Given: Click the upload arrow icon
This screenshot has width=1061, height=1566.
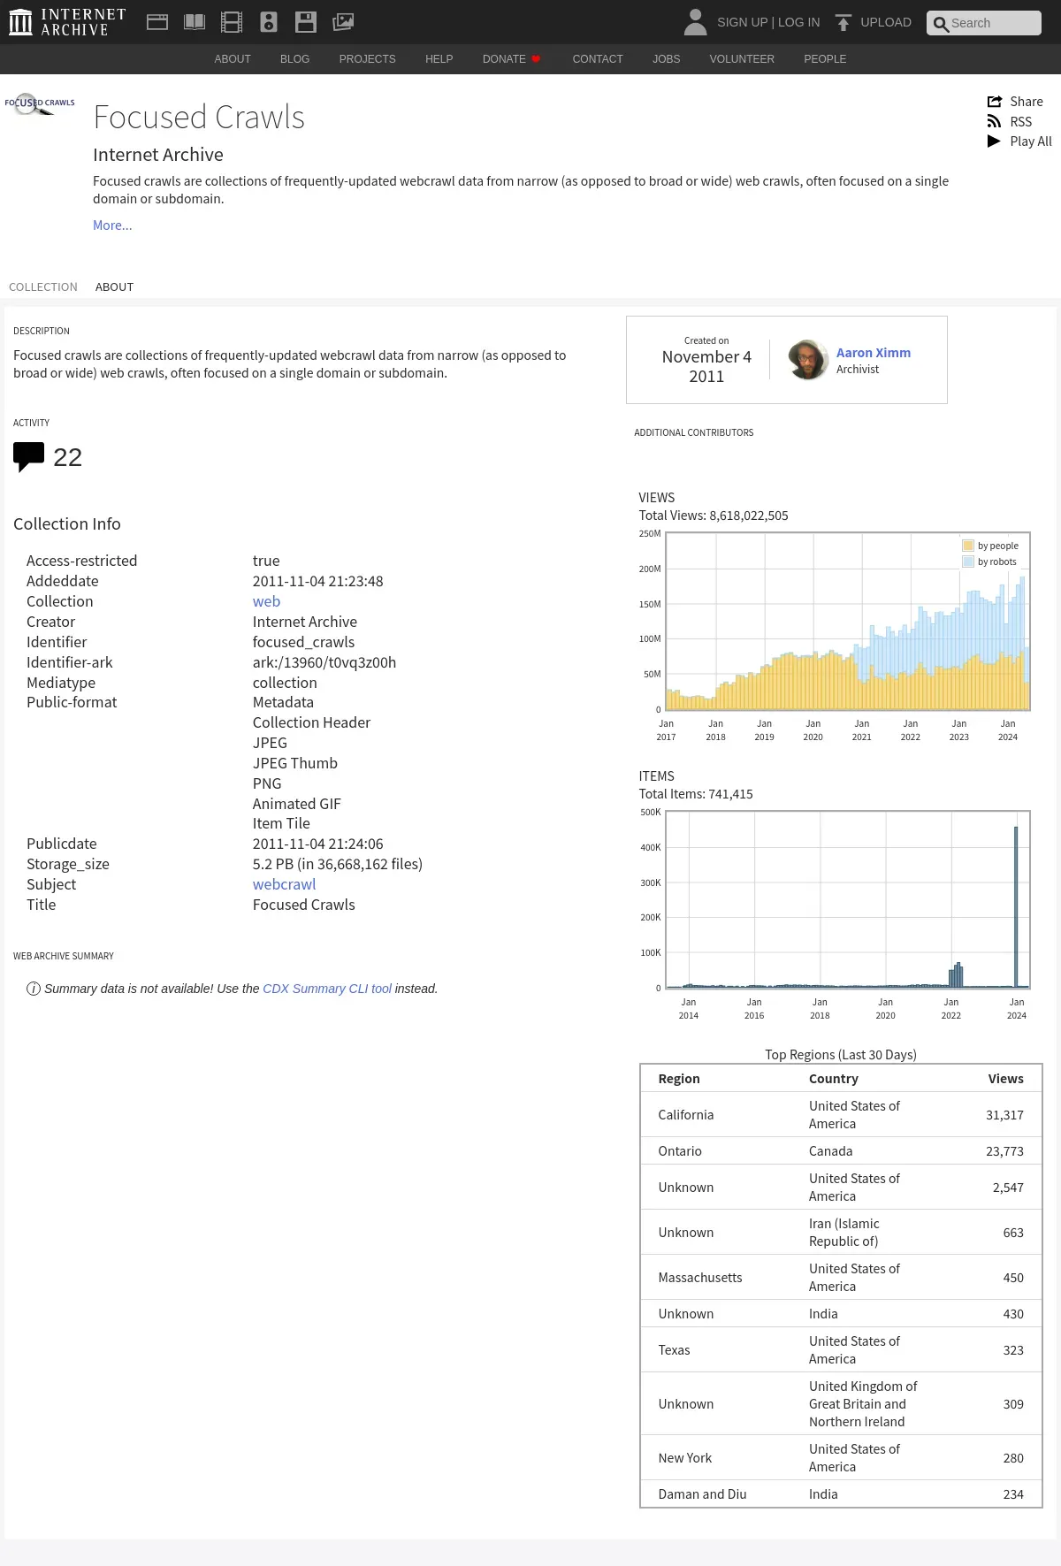Looking at the screenshot, I should [843, 22].
